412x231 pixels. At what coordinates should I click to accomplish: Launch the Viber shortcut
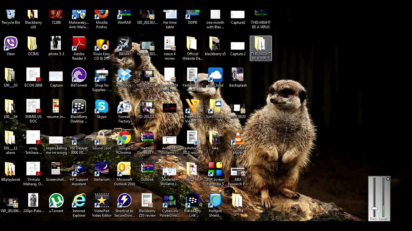tap(11, 47)
